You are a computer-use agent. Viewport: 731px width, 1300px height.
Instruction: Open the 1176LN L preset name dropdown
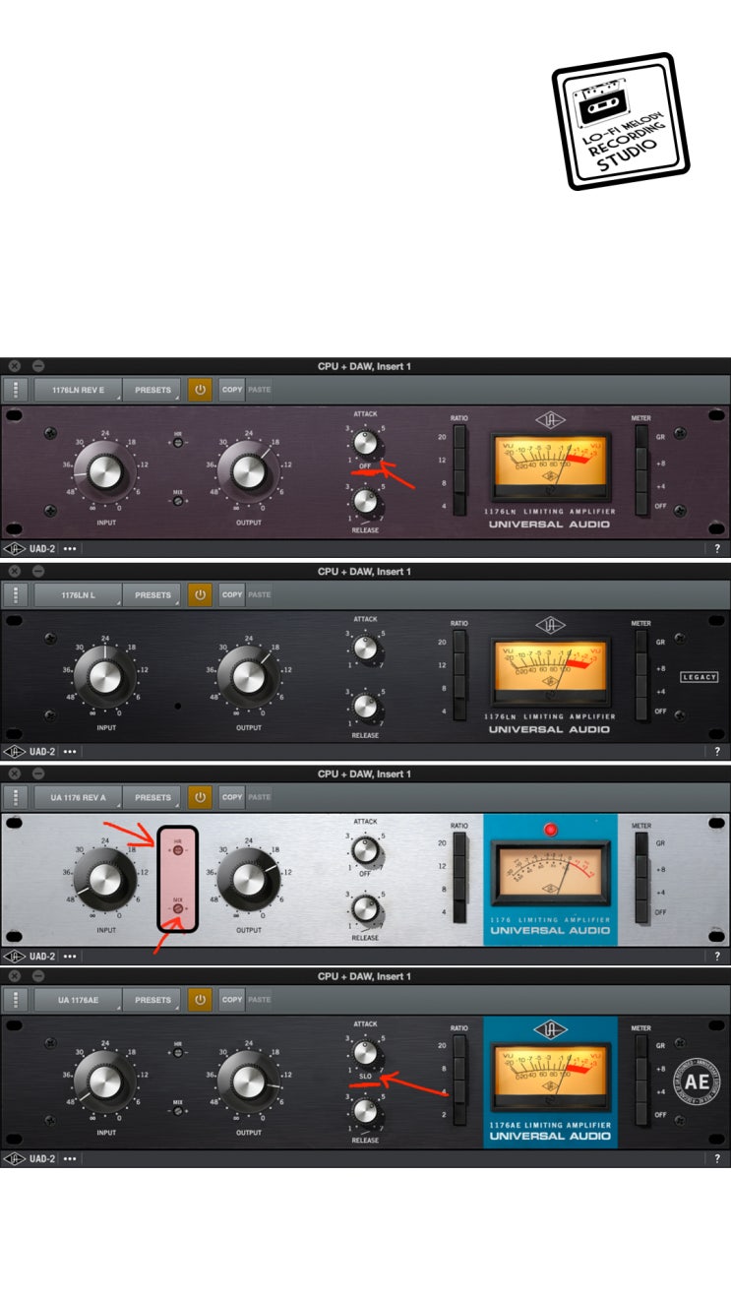[78, 594]
